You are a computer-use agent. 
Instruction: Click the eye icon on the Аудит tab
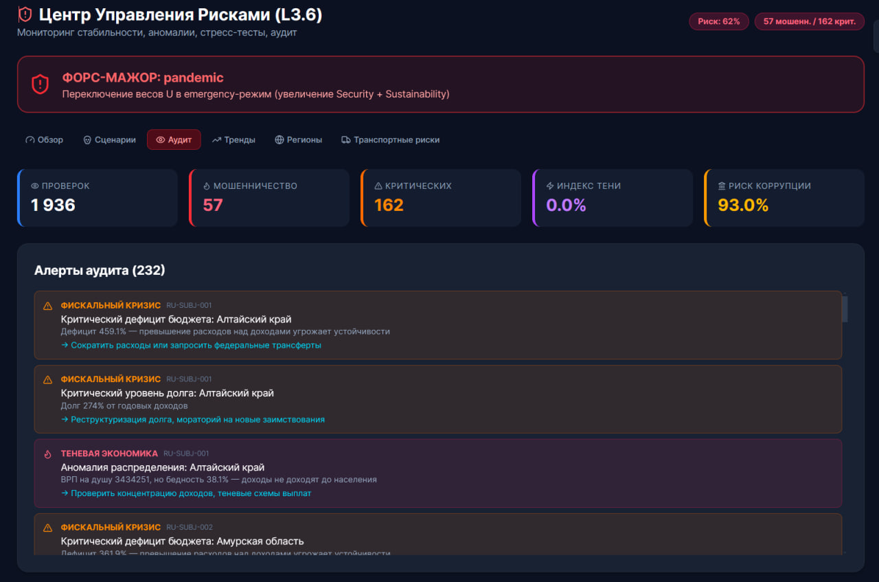pos(161,139)
